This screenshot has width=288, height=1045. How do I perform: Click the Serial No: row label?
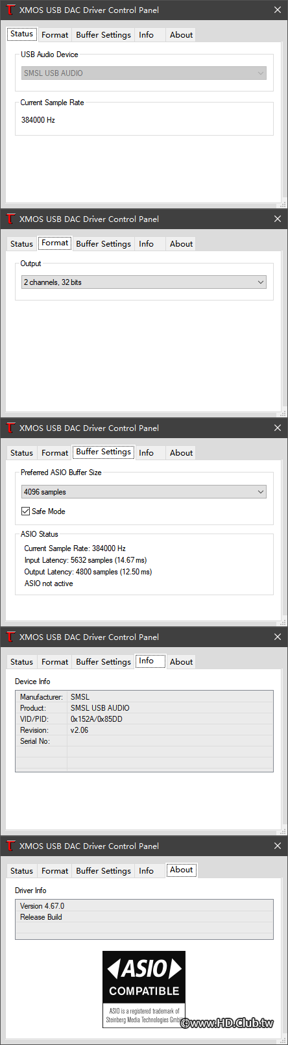point(34,741)
